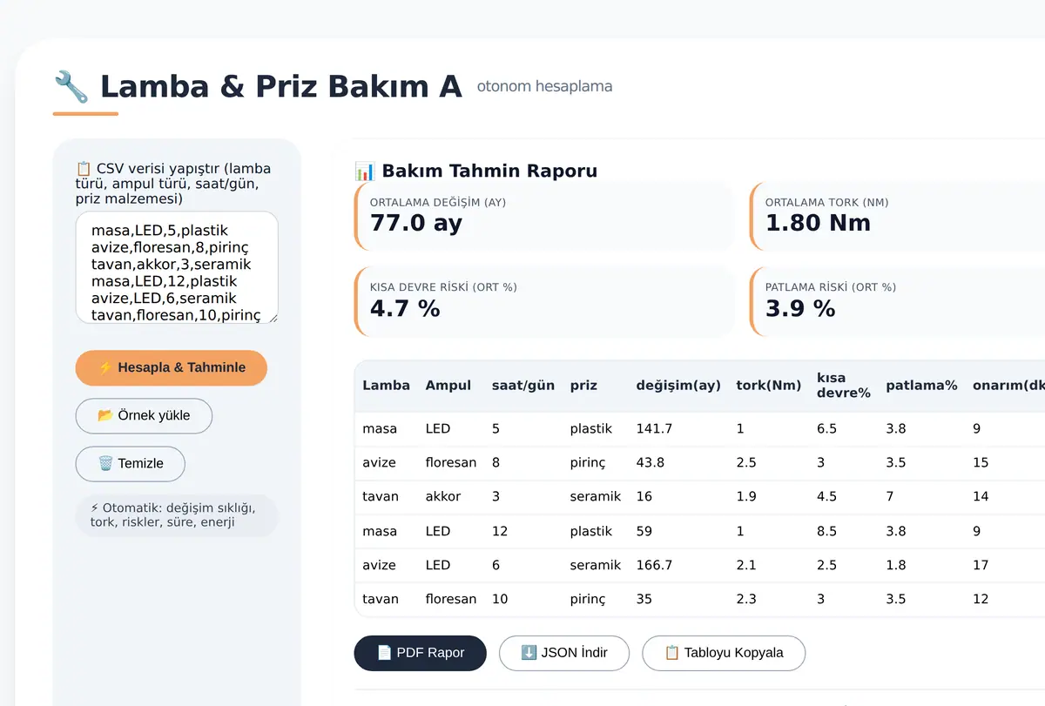Viewport: 1045px width, 706px height.
Task: Click the değişim value 43.8 in table
Action: click(650, 462)
